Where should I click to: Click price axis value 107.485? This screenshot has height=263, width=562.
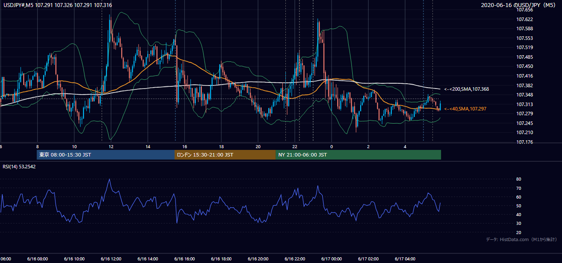(524, 57)
